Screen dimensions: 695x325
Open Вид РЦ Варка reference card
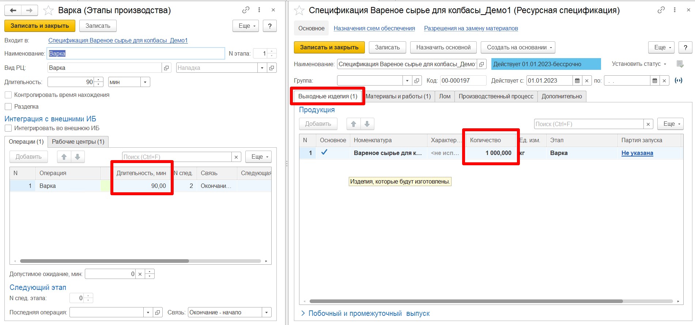point(166,68)
